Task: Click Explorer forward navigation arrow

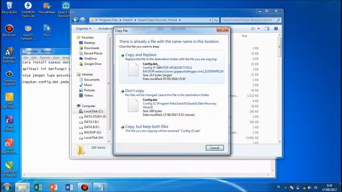Action: click(82, 20)
